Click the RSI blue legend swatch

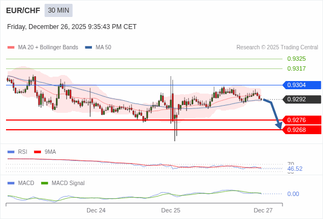(11, 152)
